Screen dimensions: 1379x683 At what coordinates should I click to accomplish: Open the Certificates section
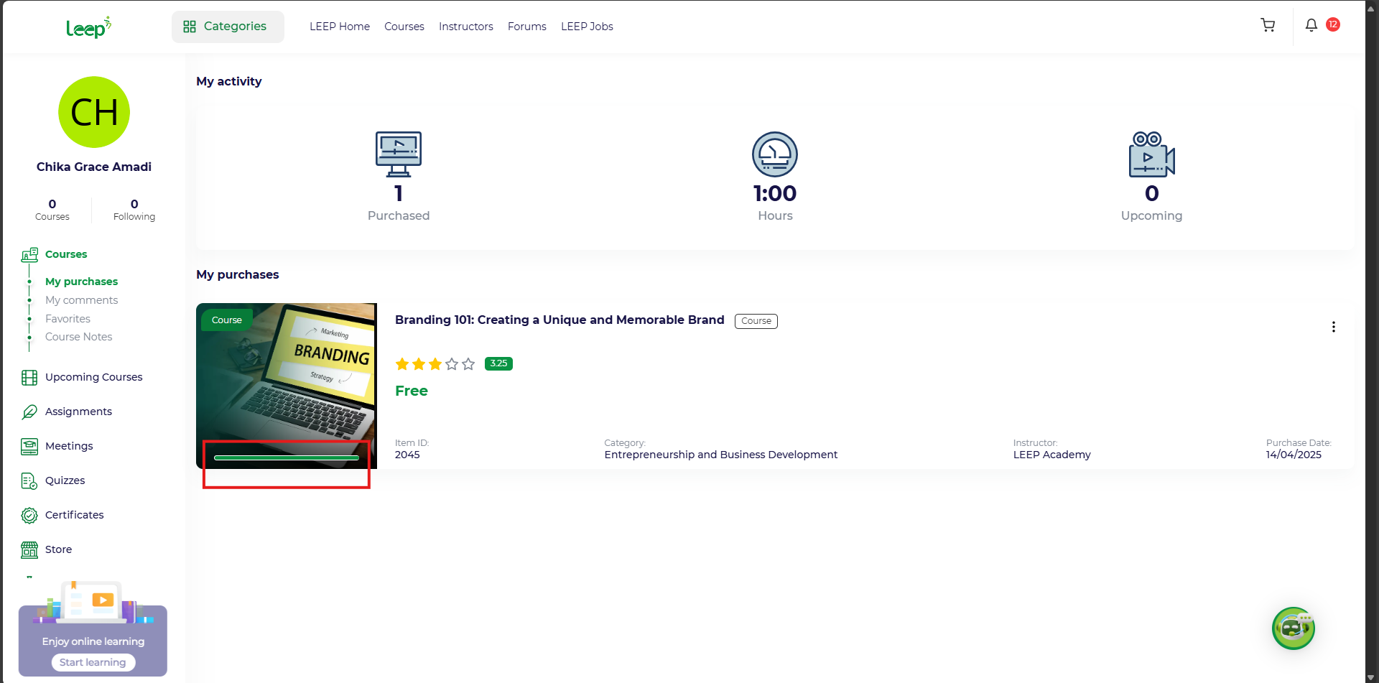click(74, 515)
